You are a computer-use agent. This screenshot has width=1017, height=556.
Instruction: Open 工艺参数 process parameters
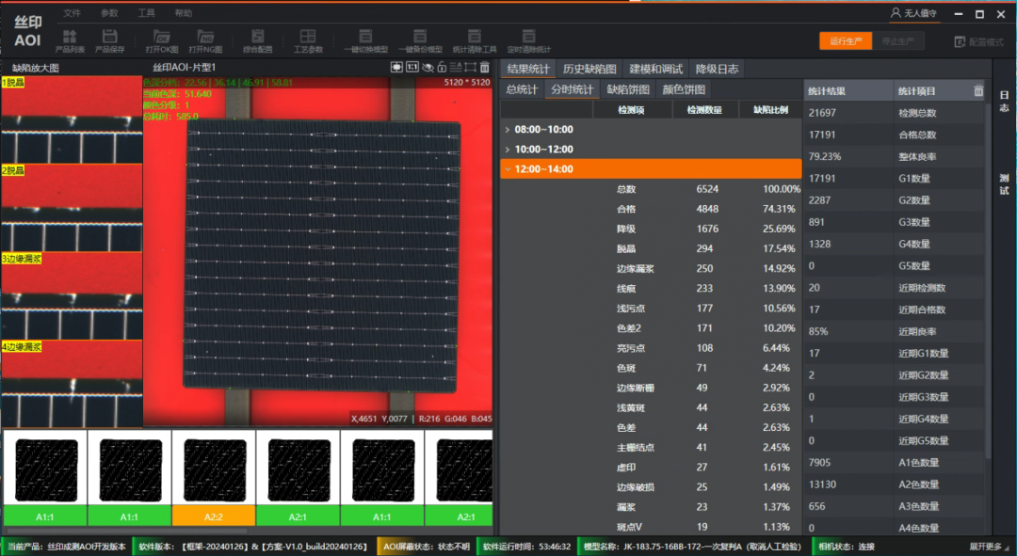tap(308, 40)
